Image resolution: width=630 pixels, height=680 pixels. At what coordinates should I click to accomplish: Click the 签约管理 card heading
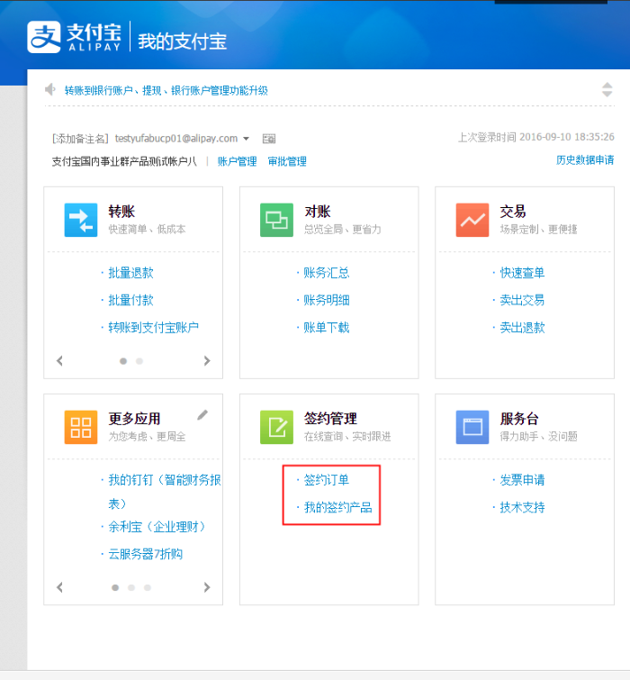click(330, 419)
